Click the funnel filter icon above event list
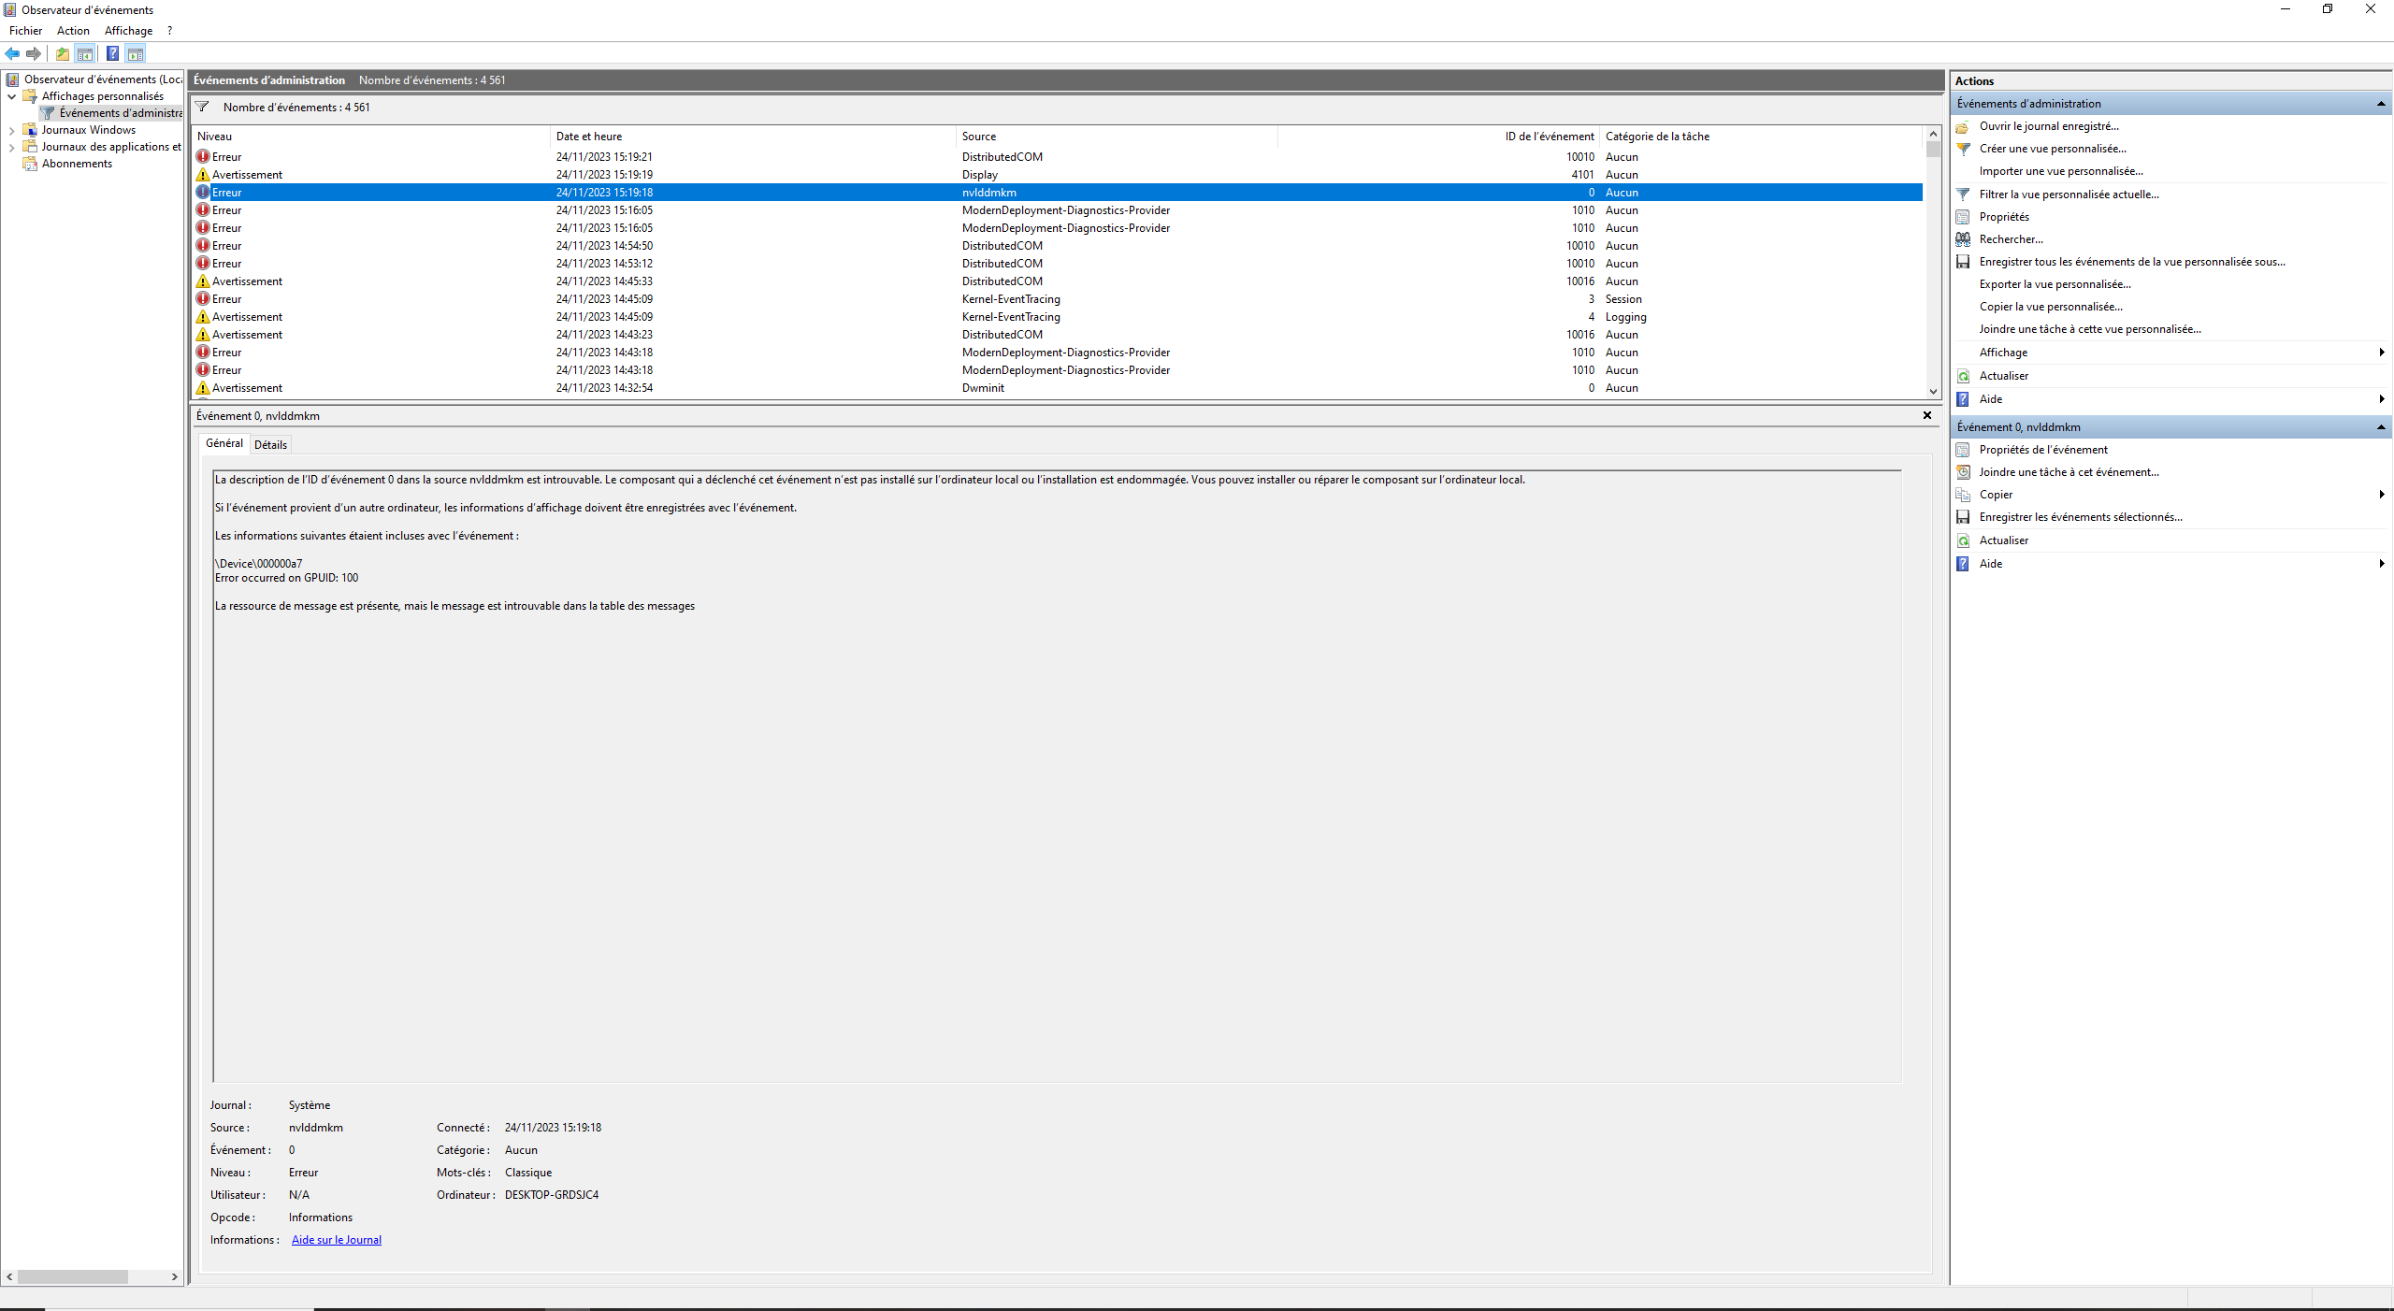 (x=202, y=107)
